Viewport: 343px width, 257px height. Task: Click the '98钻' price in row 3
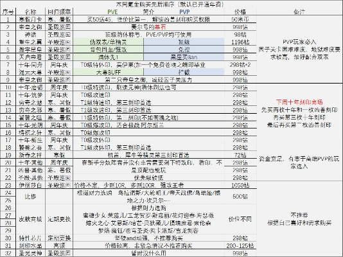pos(240,35)
